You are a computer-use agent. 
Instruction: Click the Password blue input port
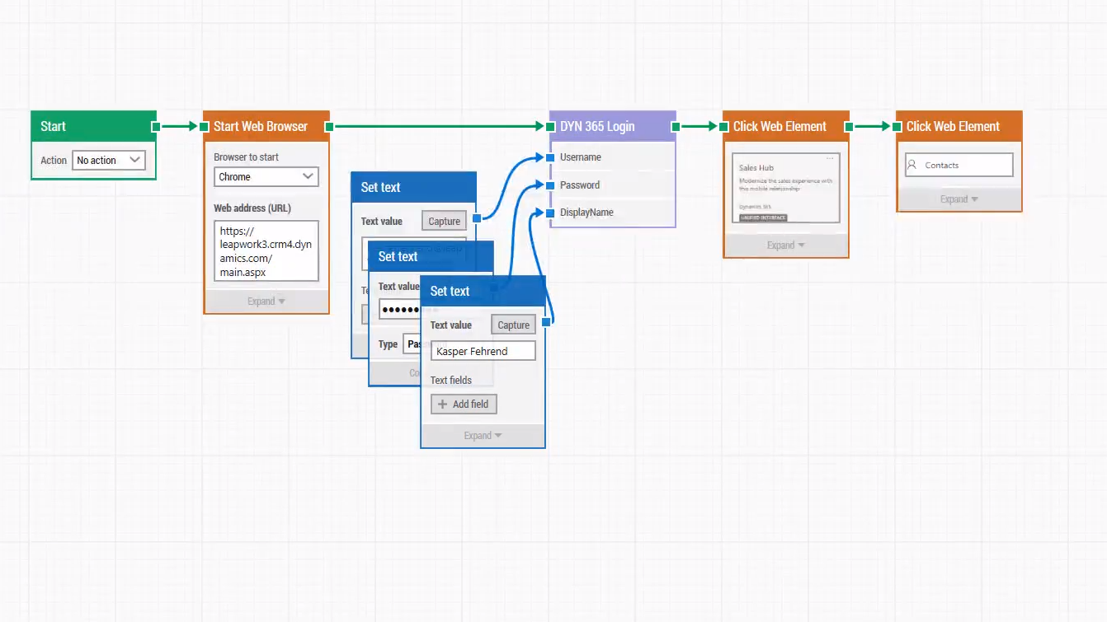point(550,185)
